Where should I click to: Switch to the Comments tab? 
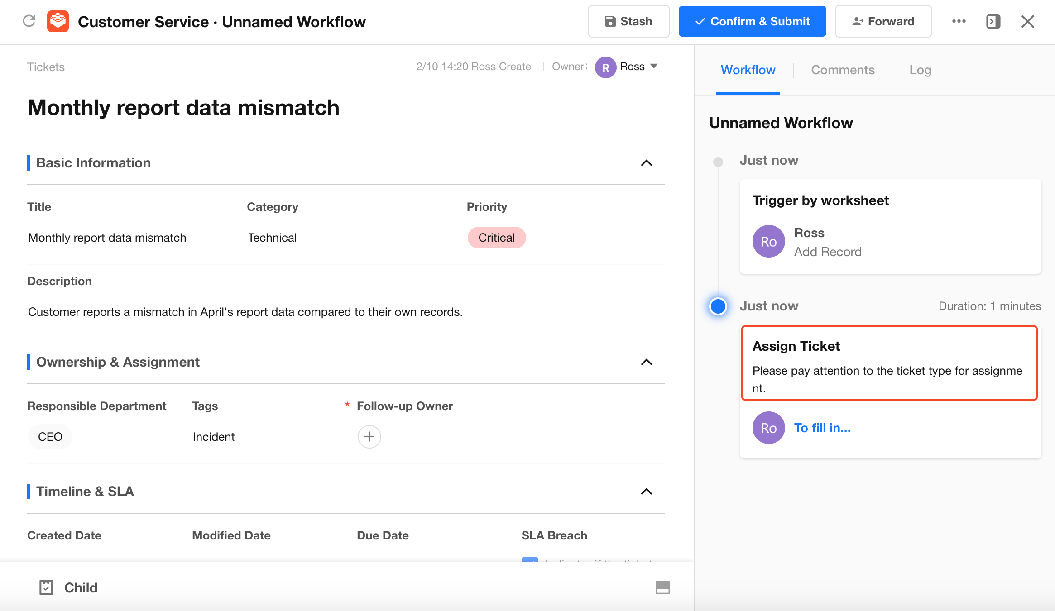[843, 70]
